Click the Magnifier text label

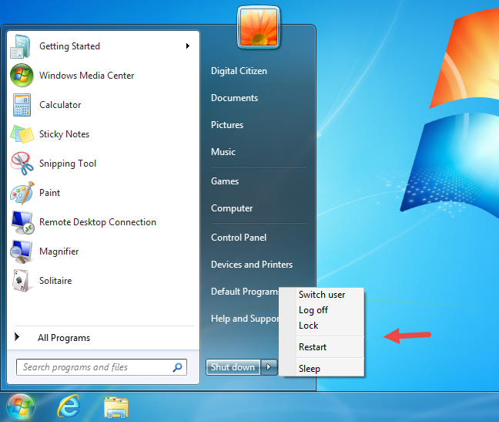59,252
